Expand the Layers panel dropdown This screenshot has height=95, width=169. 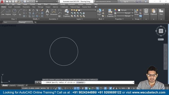pyautogui.click(x=79, y=19)
